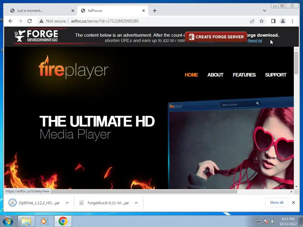303x227 pixels.
Task: Click the Report Ad link
Action: coord(255,40)
